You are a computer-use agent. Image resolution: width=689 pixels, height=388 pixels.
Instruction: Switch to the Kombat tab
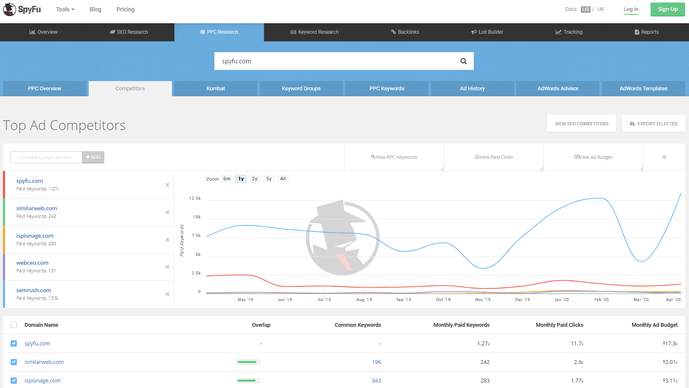pyautogui.click(x=215, y=88)
